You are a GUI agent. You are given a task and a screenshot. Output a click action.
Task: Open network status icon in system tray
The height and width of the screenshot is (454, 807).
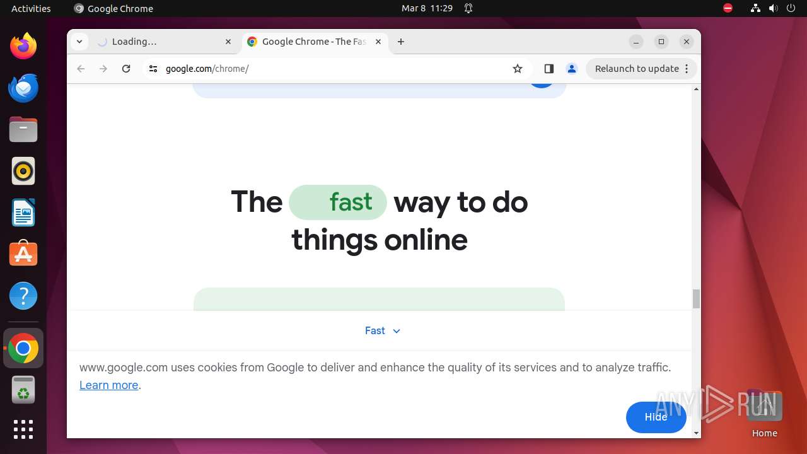pyautogui.click(x=755, y=8)
